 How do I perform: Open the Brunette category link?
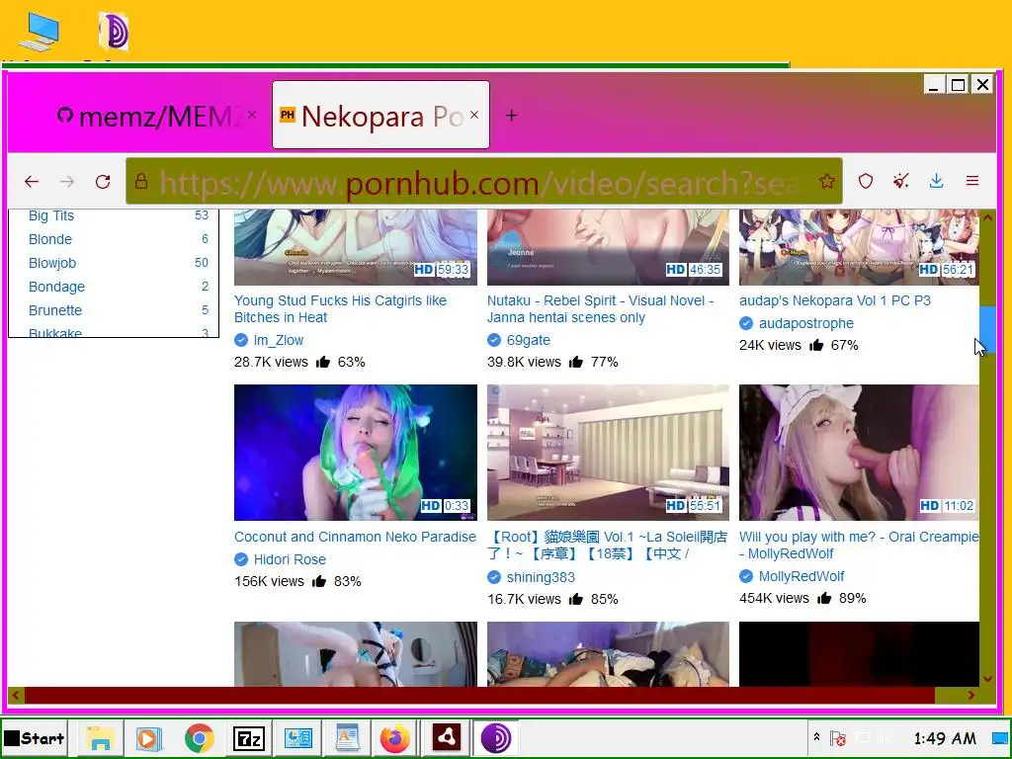pyautogui.click(x=55, y=310)
